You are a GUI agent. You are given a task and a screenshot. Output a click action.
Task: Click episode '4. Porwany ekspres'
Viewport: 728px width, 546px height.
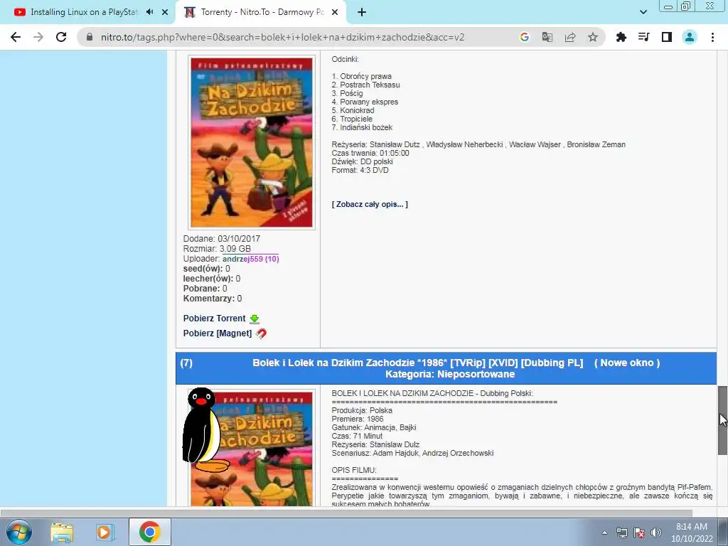365,102
